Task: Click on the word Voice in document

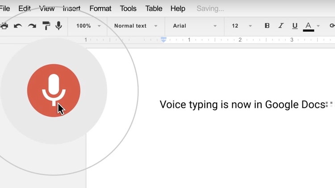Action: [x=173, y=104]
